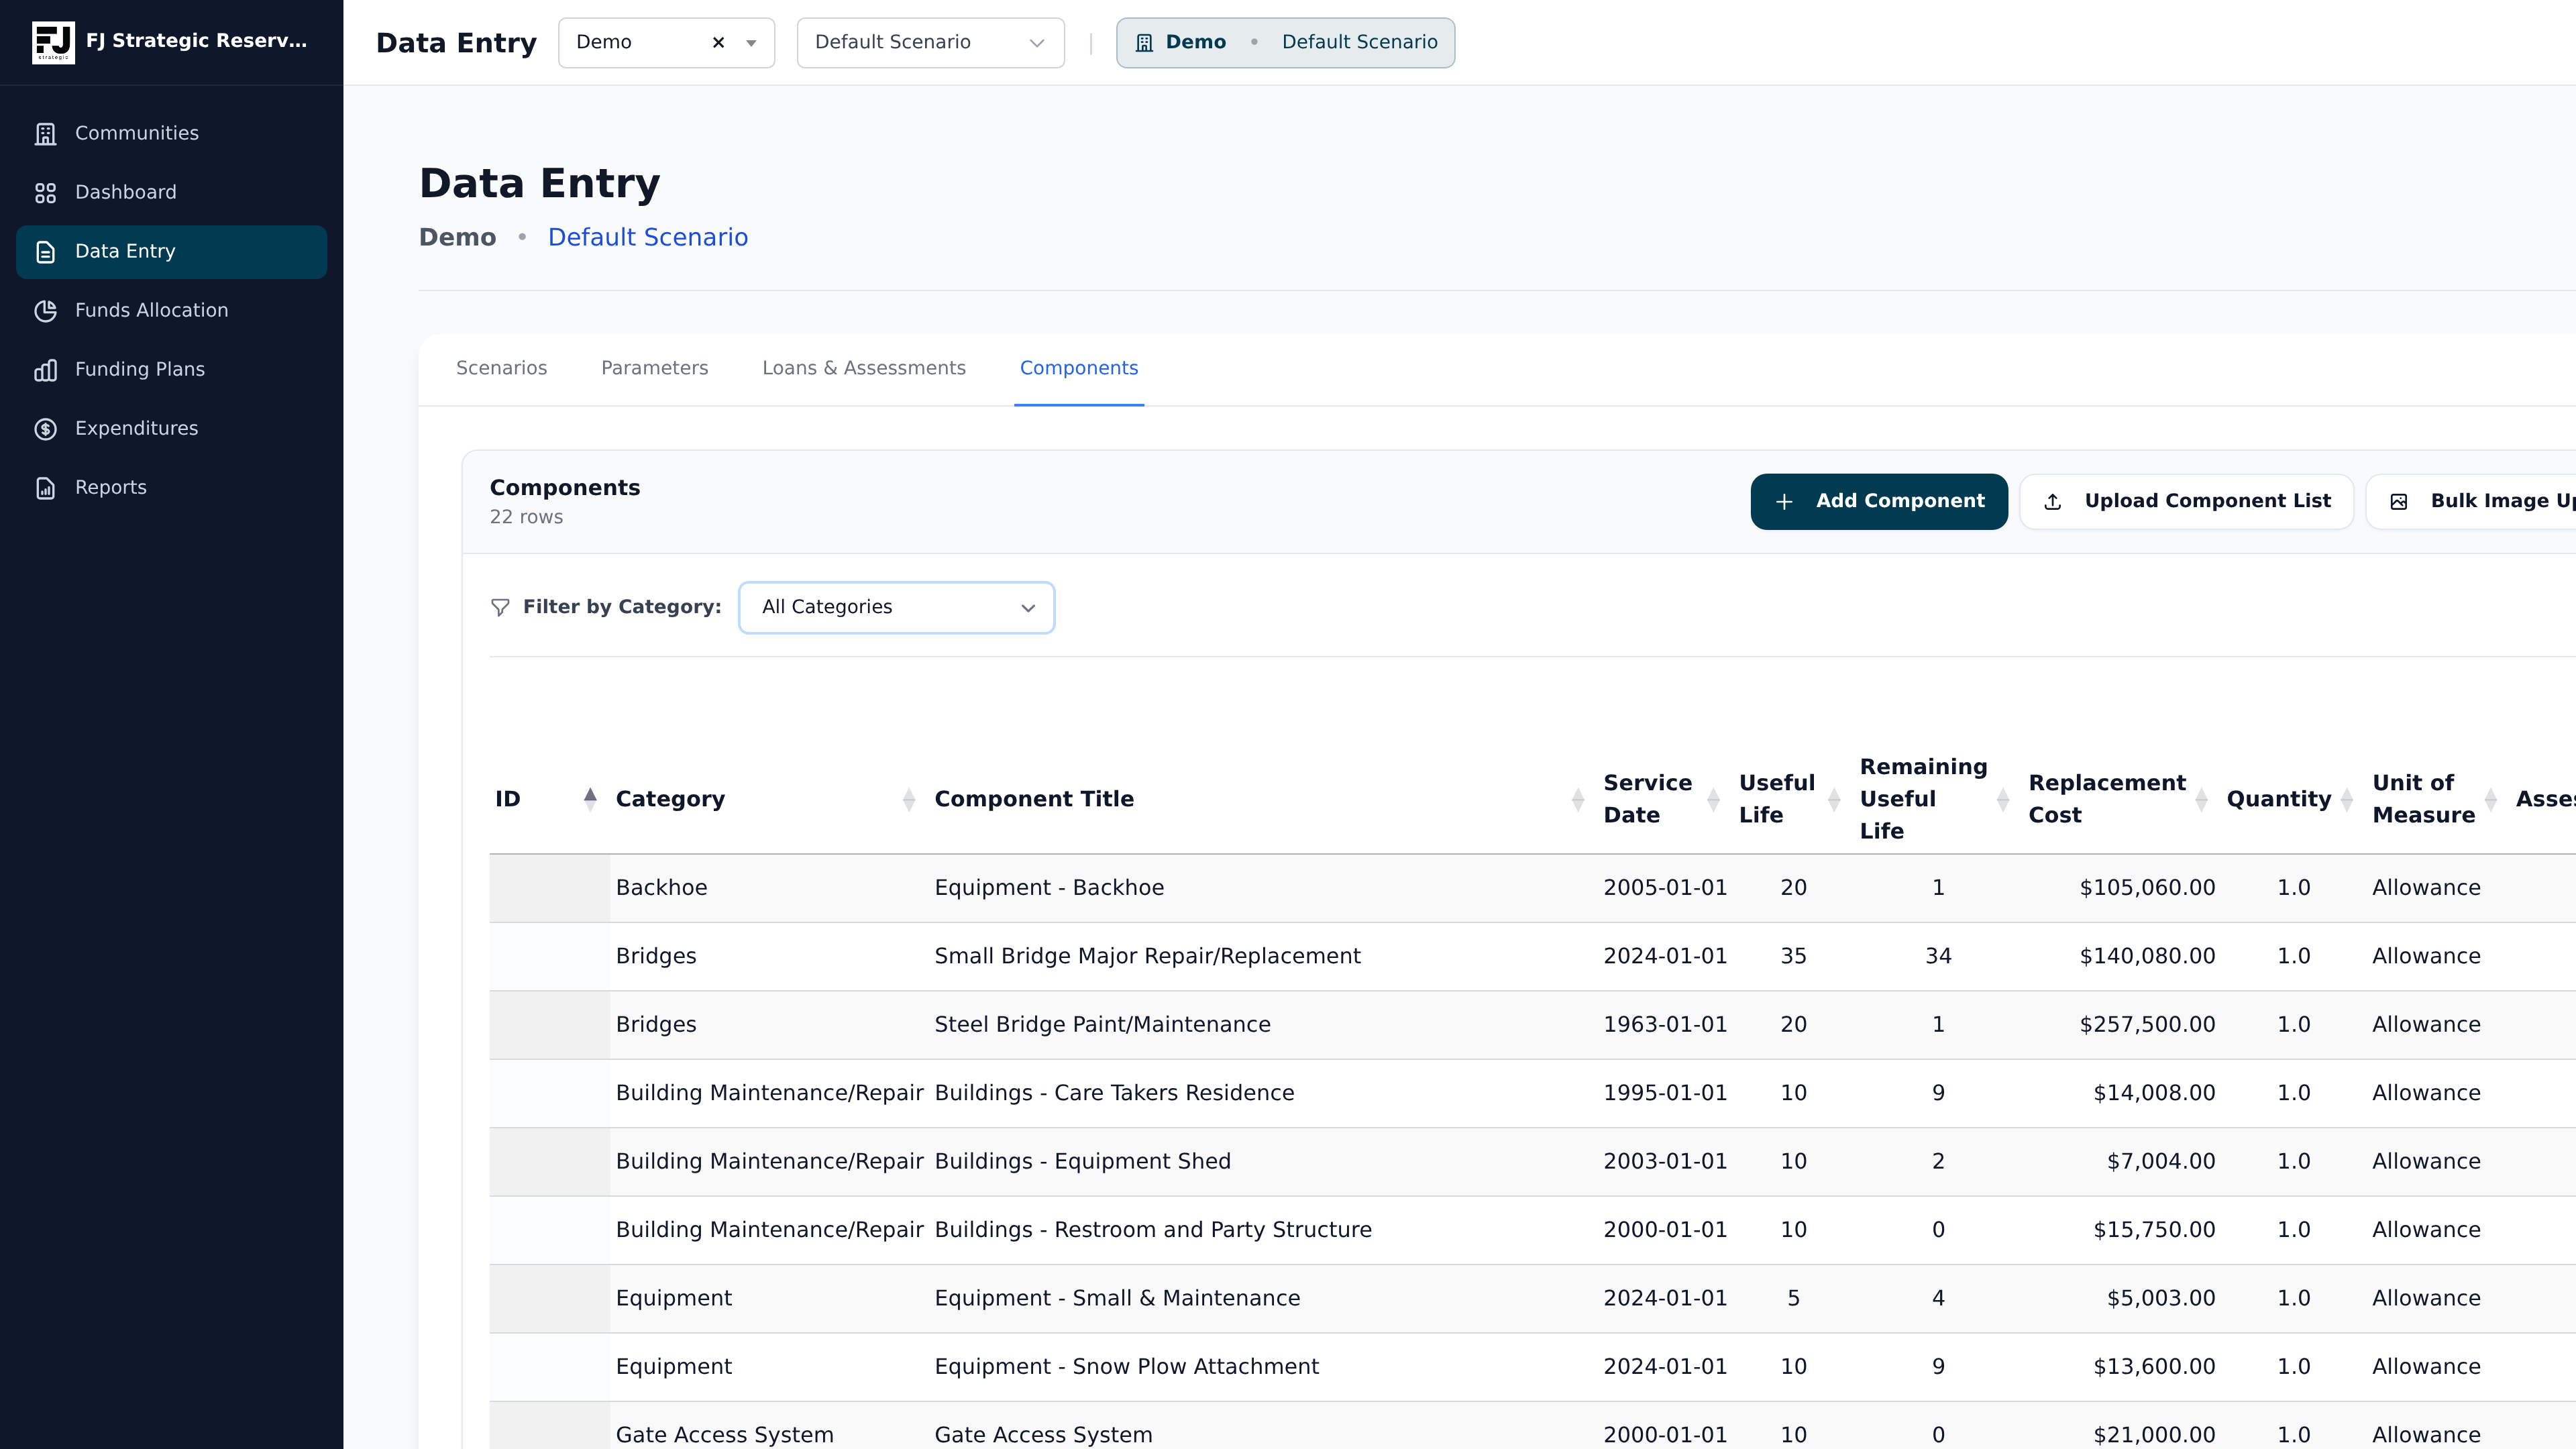Image resolution: width=2576 pixels, height=1449 pixels.
Task: Click the $7,004.00 replacement cost
Action: coord(2161,1162)
